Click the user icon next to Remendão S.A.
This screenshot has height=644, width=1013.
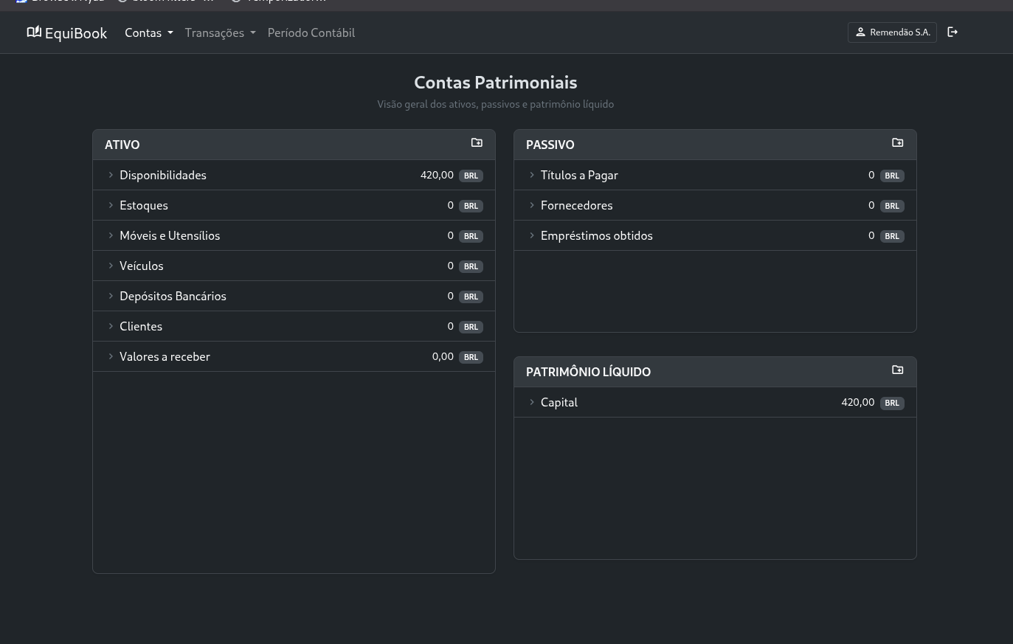click(x=860, y=32)
